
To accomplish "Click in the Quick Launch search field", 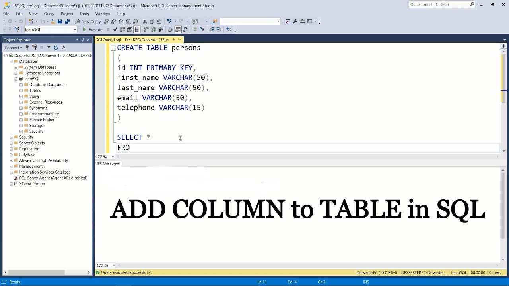I will click(439, 5).
